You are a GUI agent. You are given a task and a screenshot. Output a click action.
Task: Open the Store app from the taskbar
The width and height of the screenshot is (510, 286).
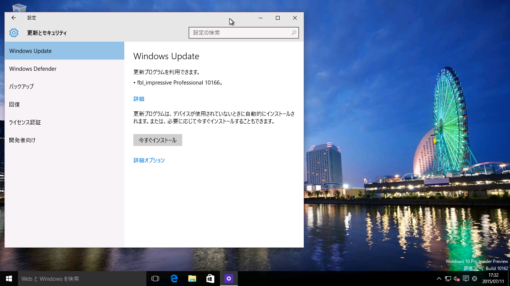210,279
